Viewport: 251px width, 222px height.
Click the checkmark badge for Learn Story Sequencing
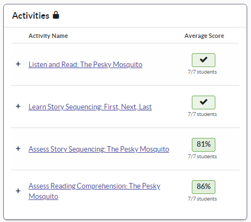tap(203, 102)
